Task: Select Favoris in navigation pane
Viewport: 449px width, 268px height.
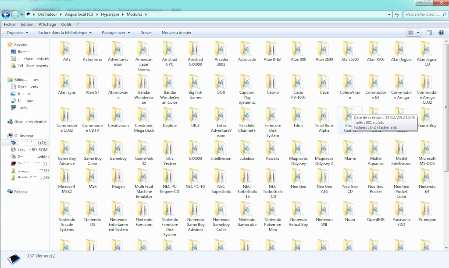Action: [20, 45]
